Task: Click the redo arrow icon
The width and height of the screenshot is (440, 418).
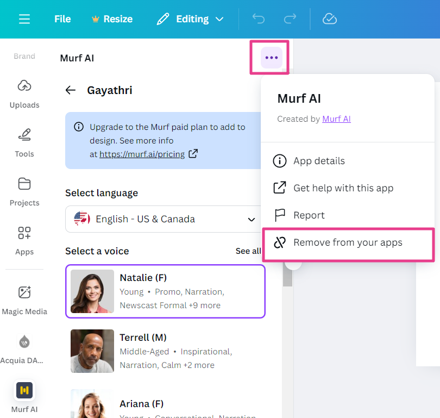Action: (x=290, y=19)
